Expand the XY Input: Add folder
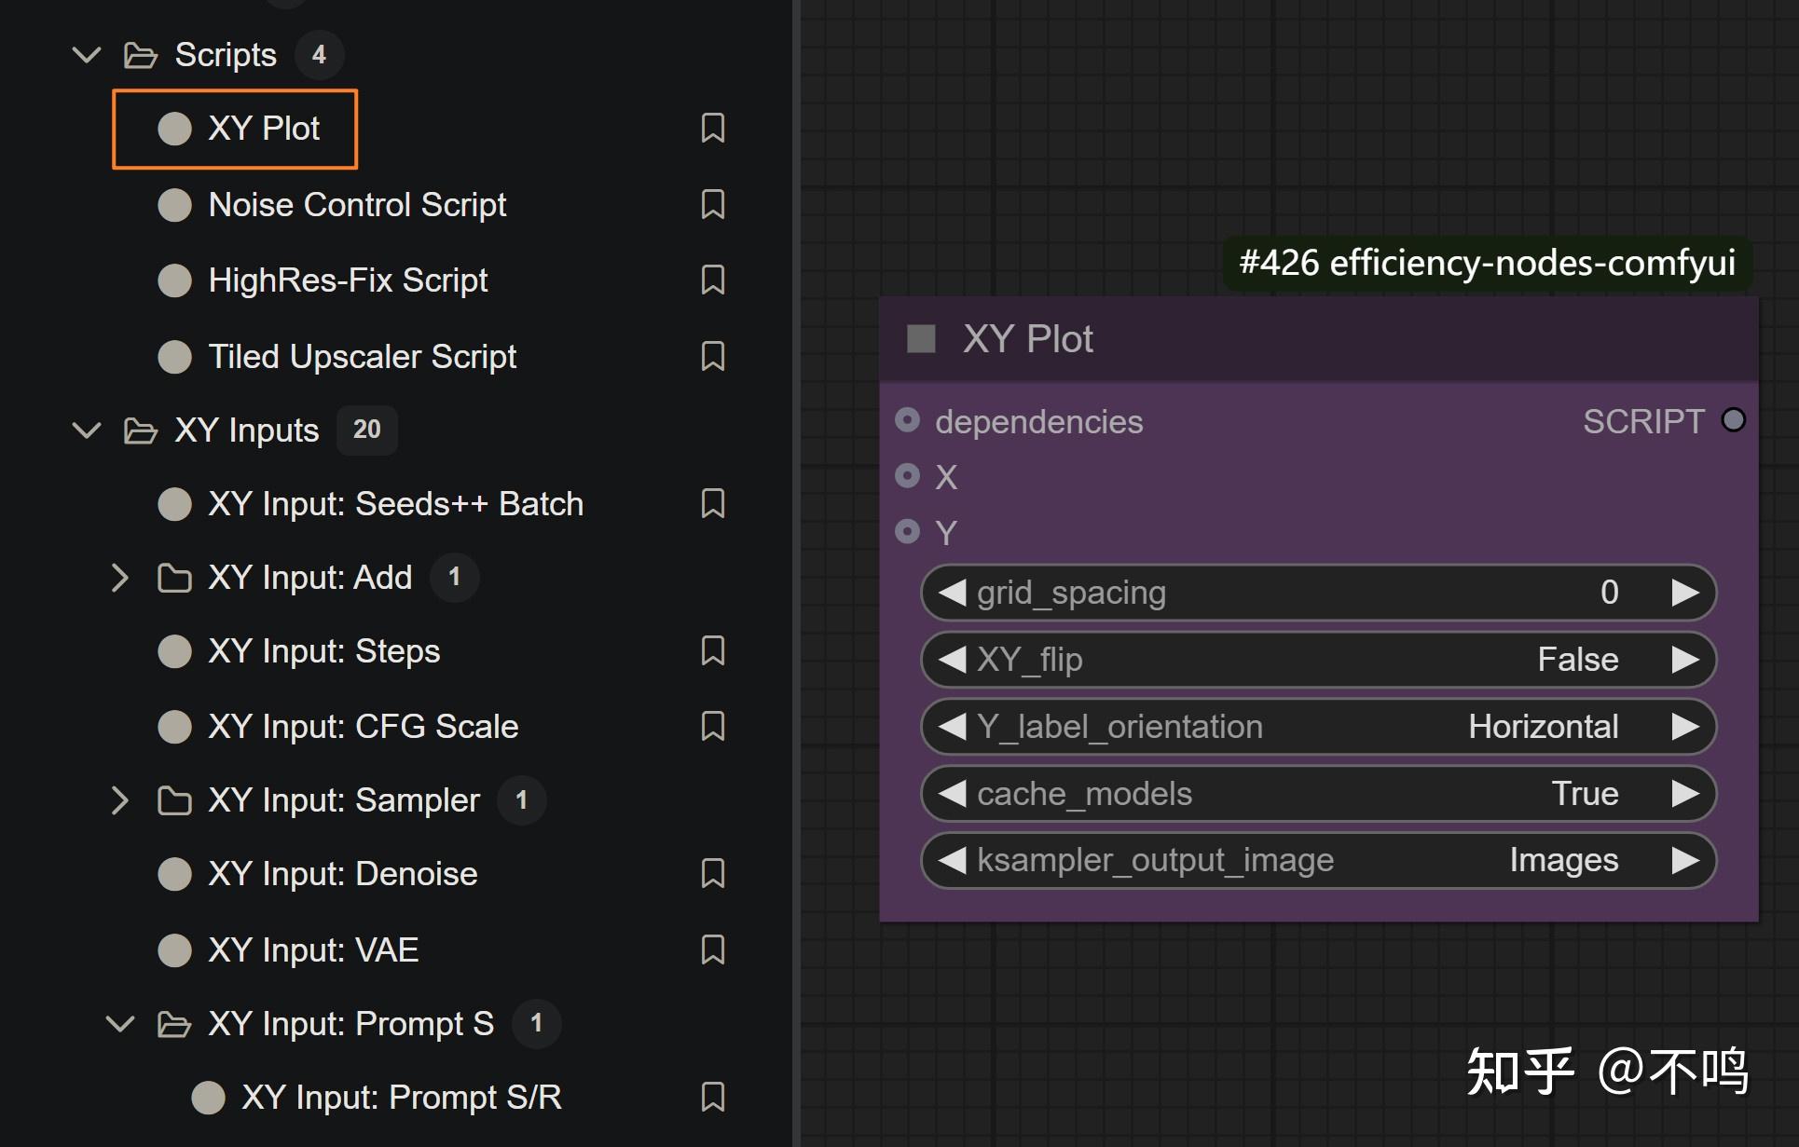This screenshot has width=1799, height=1147. pyautogui.click(x=119, y=578)
